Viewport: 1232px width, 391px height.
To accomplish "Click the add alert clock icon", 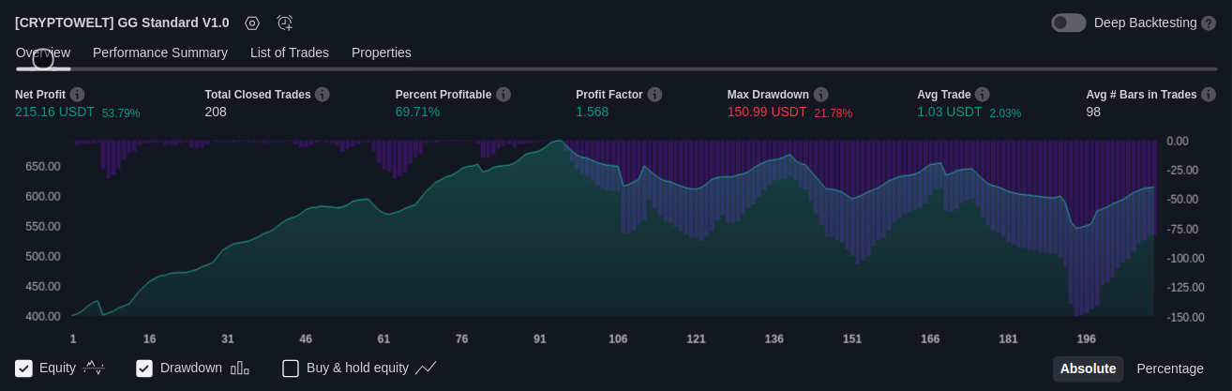I will [285, 23].
